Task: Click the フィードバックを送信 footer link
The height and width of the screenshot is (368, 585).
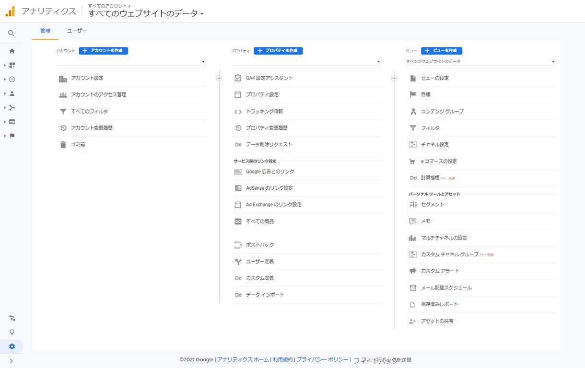Action: [x=382, y=360]
